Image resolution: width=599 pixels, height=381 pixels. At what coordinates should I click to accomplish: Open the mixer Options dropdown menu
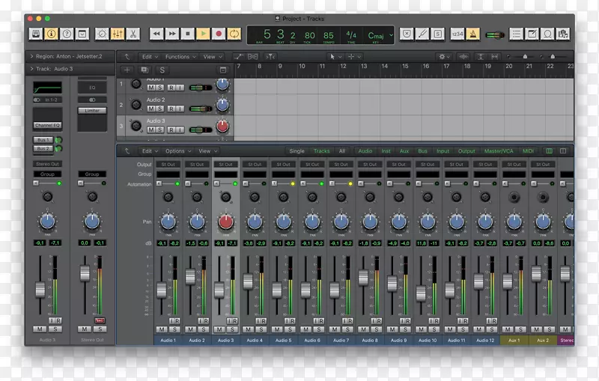[176, 151]
